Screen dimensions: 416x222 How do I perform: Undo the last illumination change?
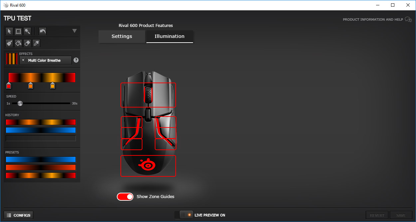(43, 31)
